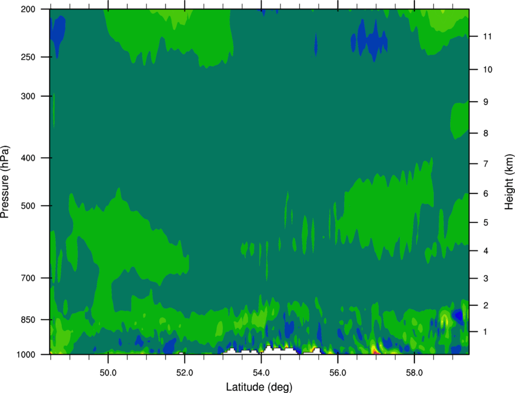Image resolution: width=515 pixels, height=393 pixels.
Task: Click the Pressure (hPa) axis title
Action: coord(5,182)
